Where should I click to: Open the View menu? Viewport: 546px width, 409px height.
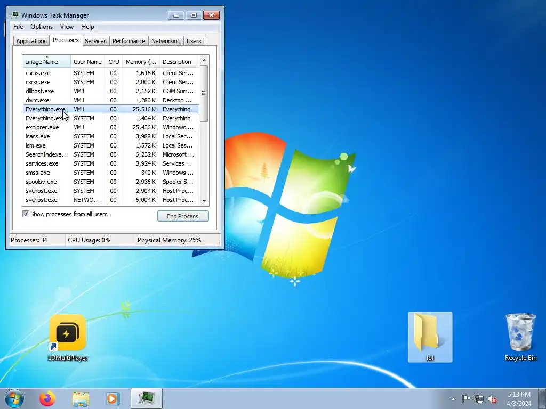(x=67, y=27)
